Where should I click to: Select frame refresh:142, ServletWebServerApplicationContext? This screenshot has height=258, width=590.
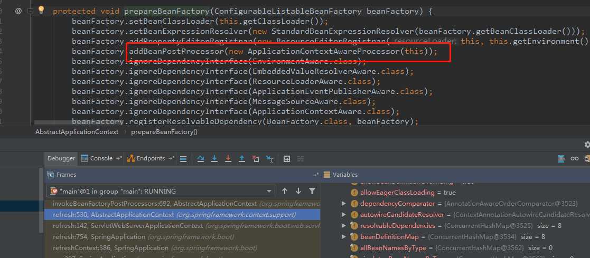tap(182, 226)
